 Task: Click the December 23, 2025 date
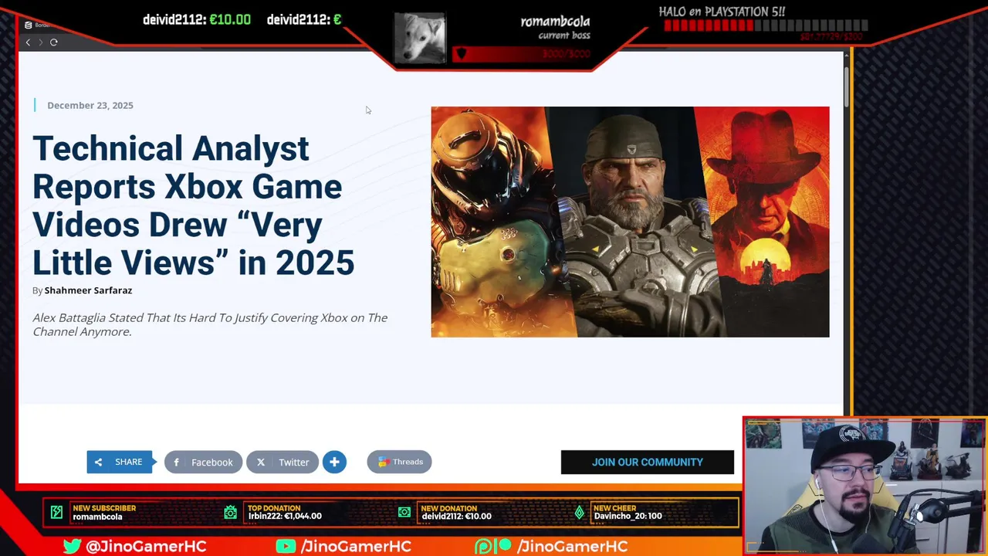(90, 105)
